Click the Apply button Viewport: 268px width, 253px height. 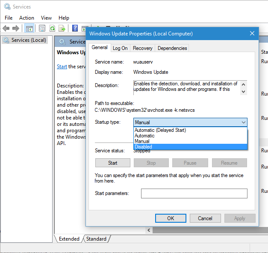(240, 218)
